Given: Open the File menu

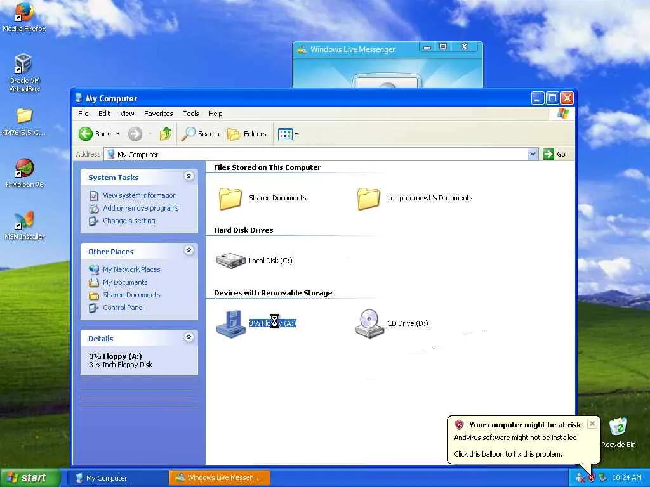Looking at the screenshot, I should tap(83, 114).
